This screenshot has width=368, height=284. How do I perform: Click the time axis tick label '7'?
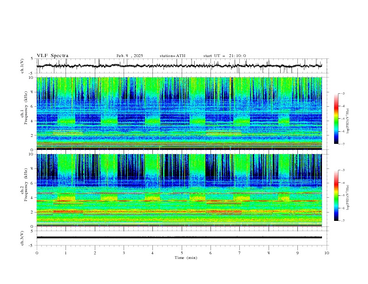[x=240, y=253]
